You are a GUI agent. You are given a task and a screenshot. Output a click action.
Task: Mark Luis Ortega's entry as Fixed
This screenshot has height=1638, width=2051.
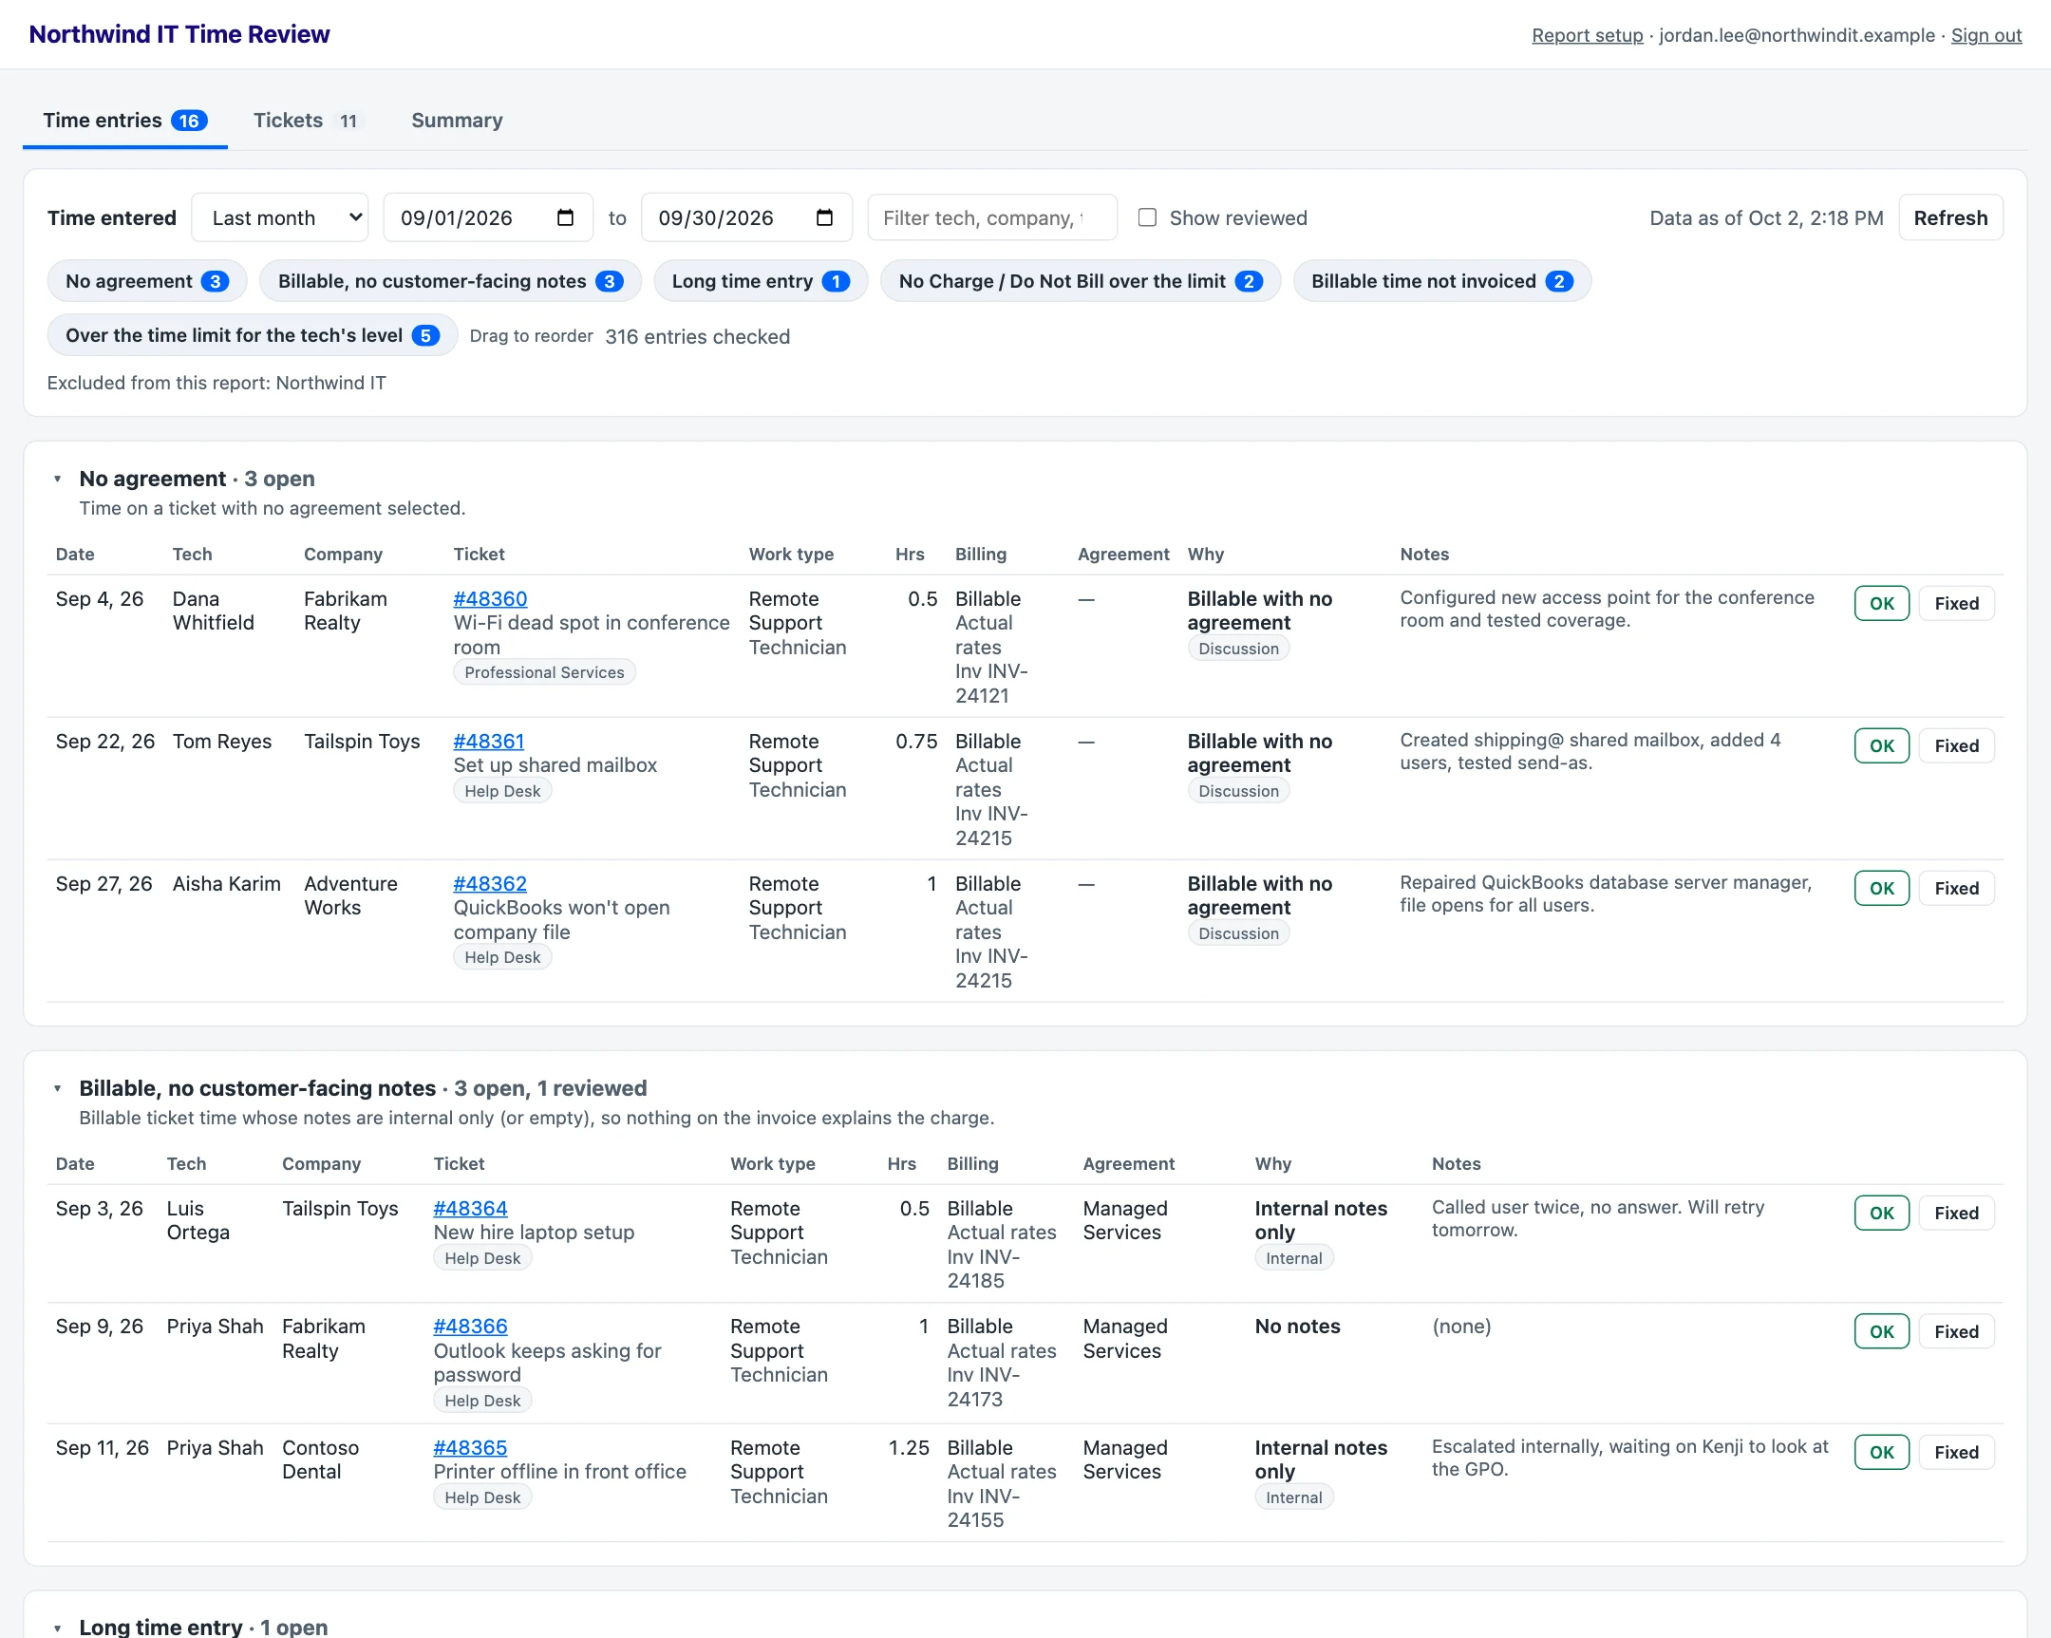pyautogui.click(x=1956, y=1214)
